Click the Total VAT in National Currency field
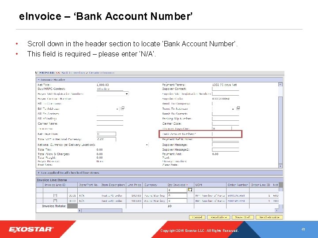Viewport: 318px width, 238px height. click(106, 139)
